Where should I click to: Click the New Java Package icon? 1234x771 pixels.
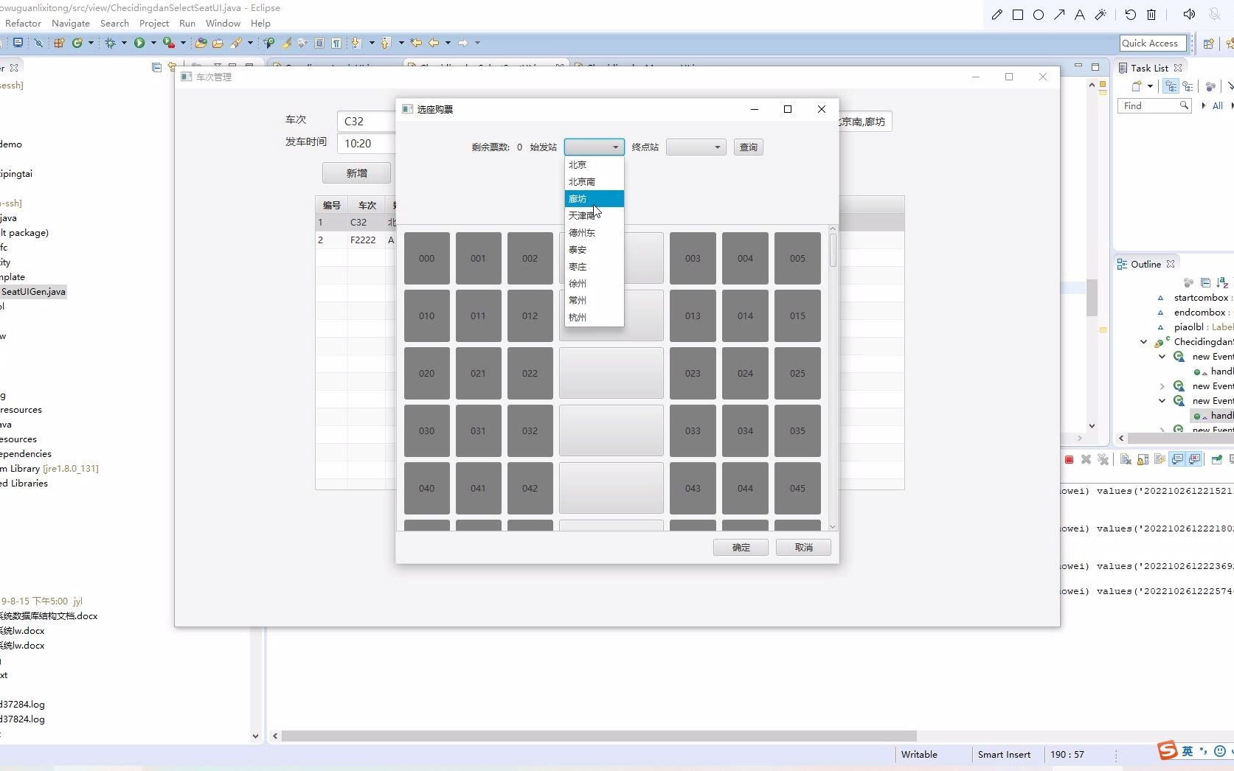coord(59,43)
